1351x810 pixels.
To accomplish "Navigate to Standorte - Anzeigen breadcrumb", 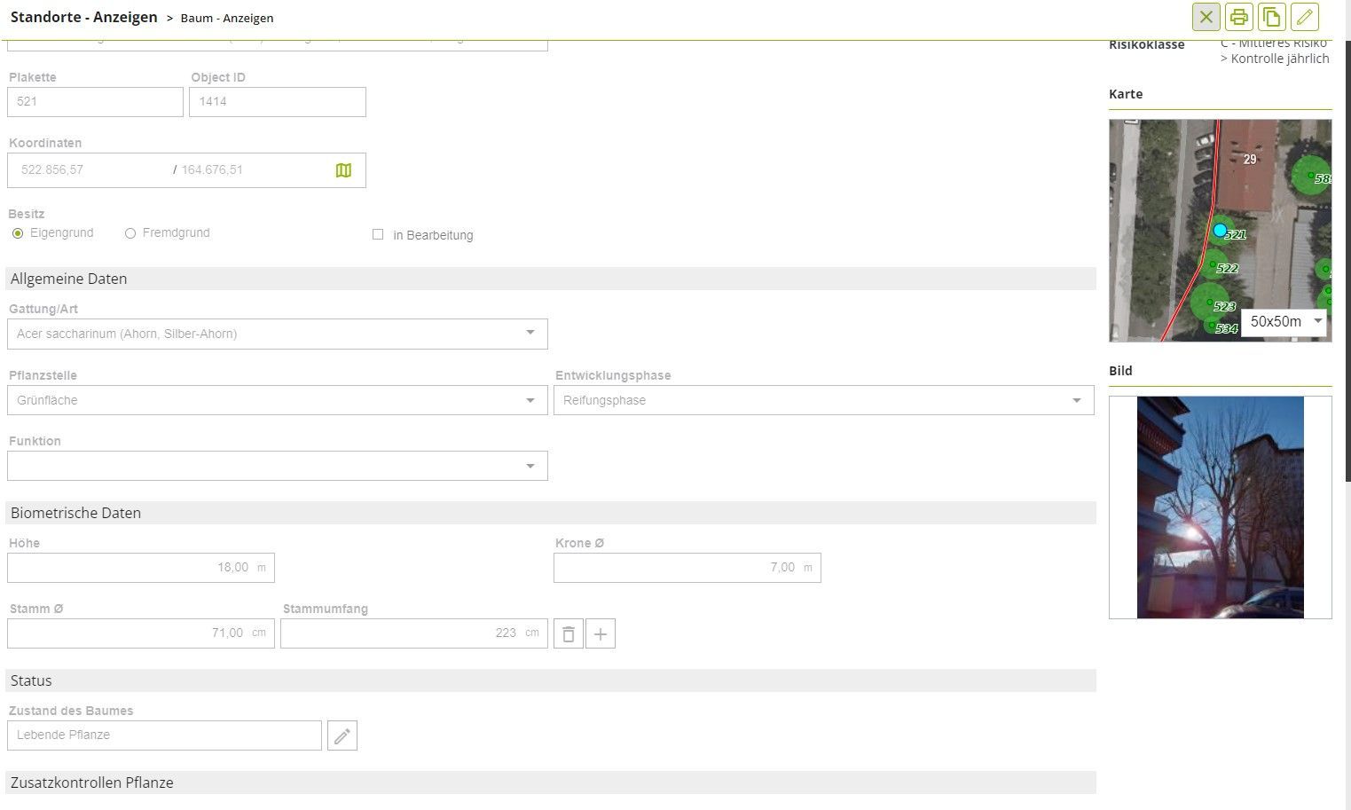I will pos(83,17).
